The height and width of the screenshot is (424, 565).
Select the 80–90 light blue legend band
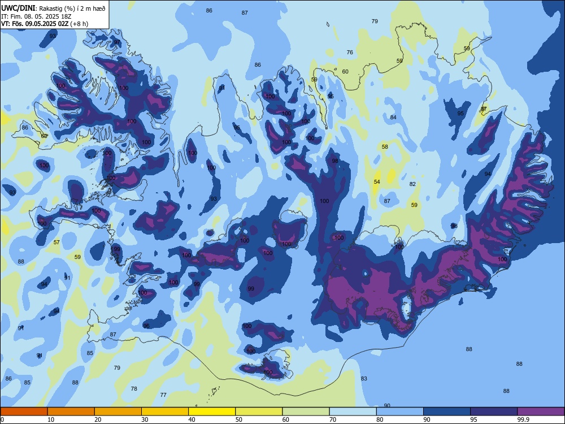pos(400,412)
